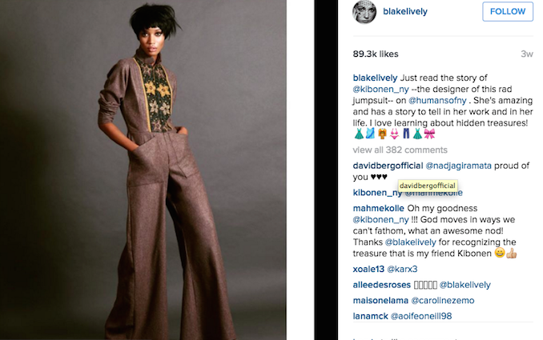Open the @kibonen_ny mention in the caption

381,90
